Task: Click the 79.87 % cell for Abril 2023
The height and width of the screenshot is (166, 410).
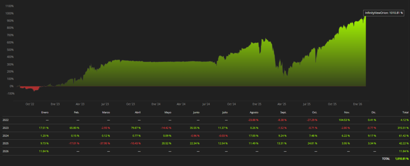Action: 143,128
